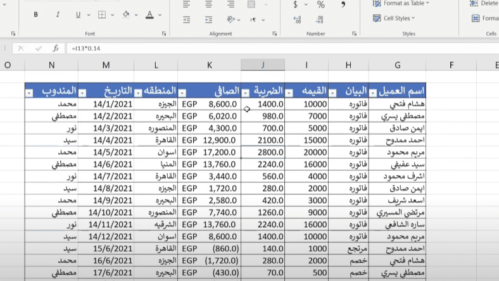Open the Cell Styles menu
The width and height of the screenshot is (499, 281).
pos(394,18)
